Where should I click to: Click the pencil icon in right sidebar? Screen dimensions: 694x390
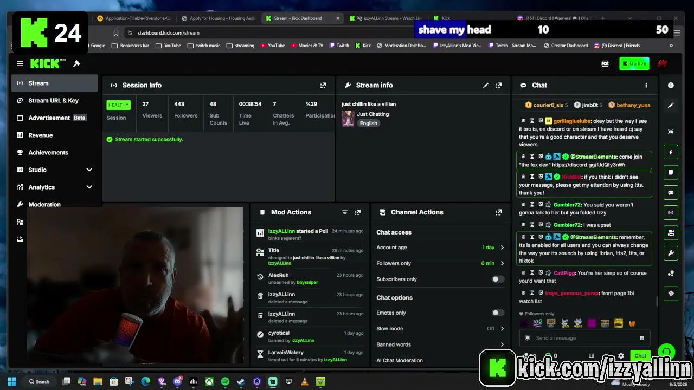coord(671,106)
